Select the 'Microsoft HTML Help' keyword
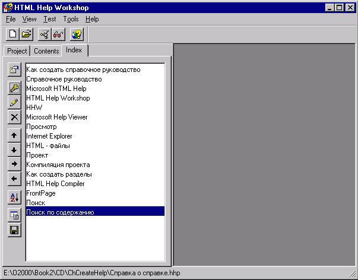The height and width of the screenshot is (280, 358). [95, 89]
